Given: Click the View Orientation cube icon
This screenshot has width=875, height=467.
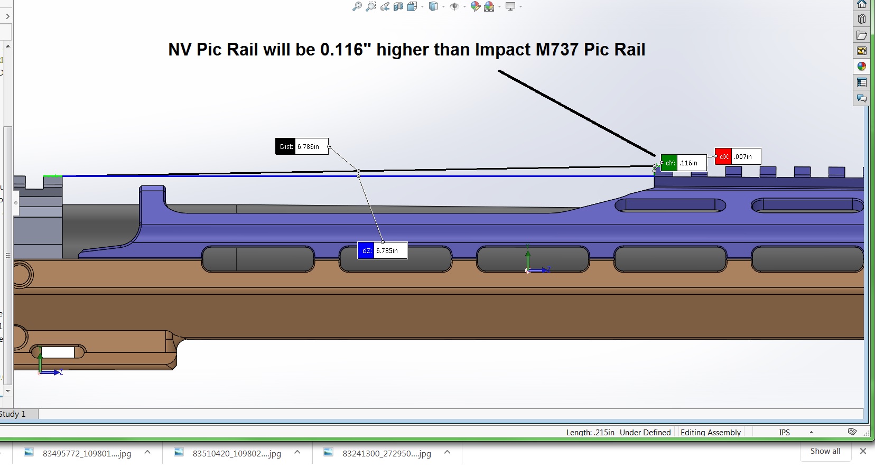Looking at the screenshot, I should click(413, 6).
